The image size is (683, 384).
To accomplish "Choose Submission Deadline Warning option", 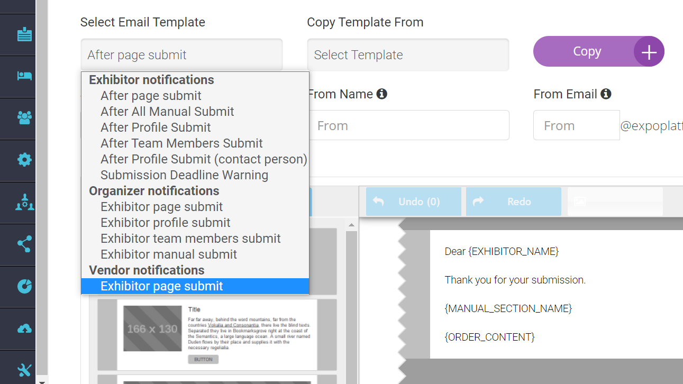I will coord(184,175).
